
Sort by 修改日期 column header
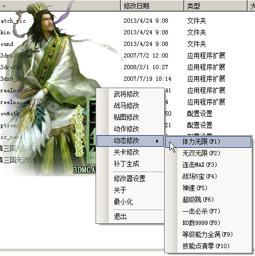pos(153,6)
